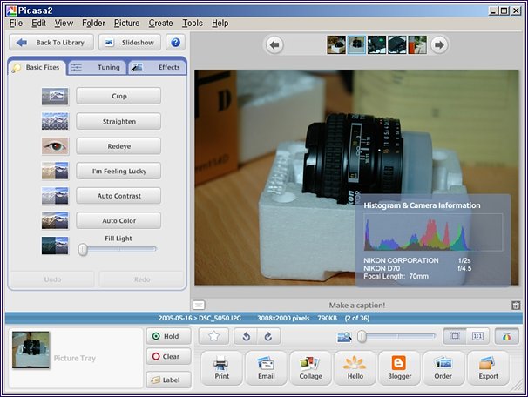The height and width of the screenshot is (397, 528).
Task: Open the Tools menu
Action: 193,23
